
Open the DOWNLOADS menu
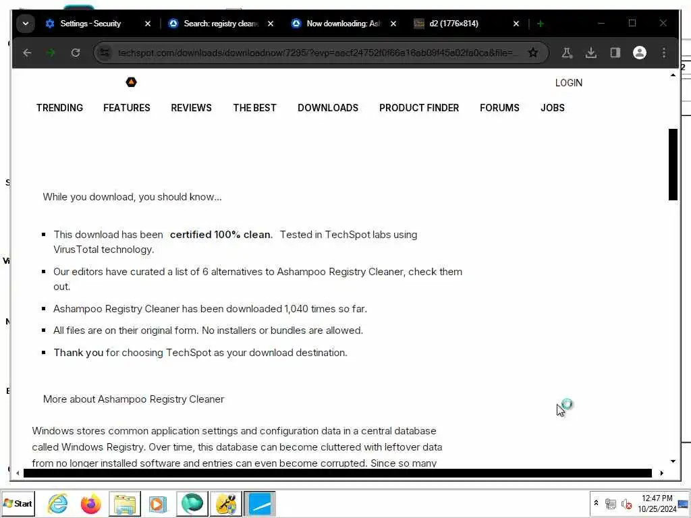tap(328, 108)
